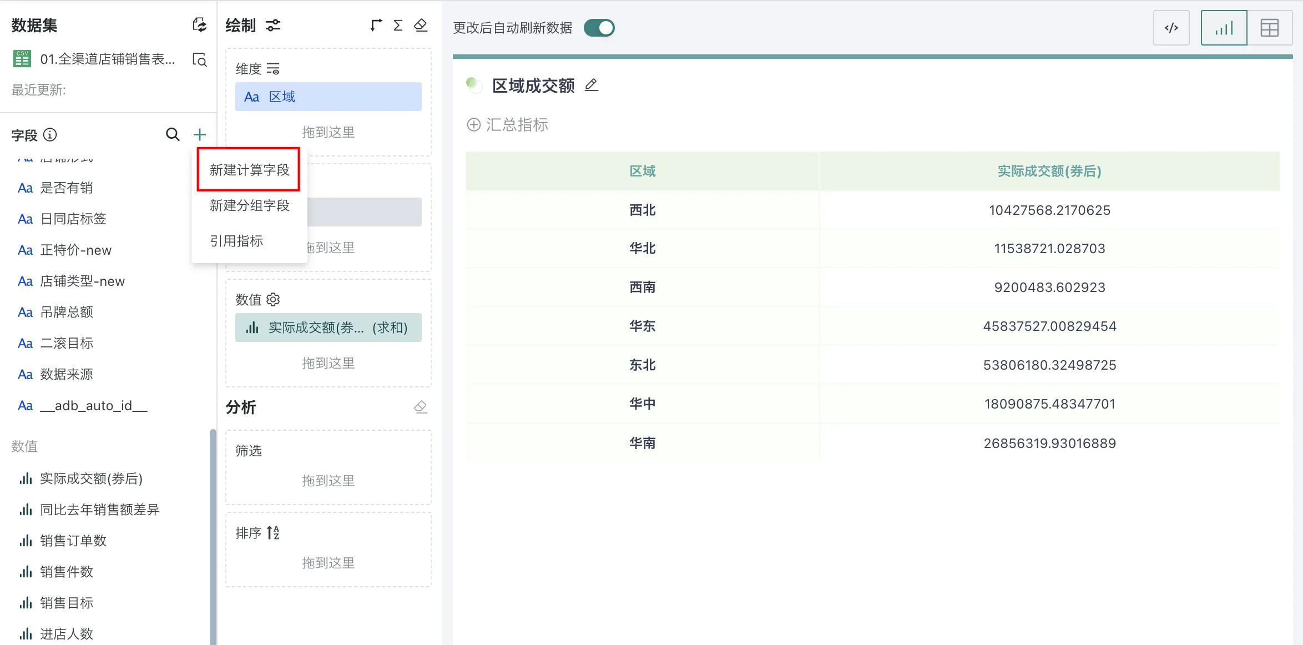Choose 新建分组字段 from the menu
This screenshot has width=1303, height=645.
(x=249, y=205)
